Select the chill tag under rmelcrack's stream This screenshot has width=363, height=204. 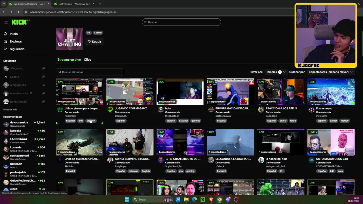click(81, 121)
